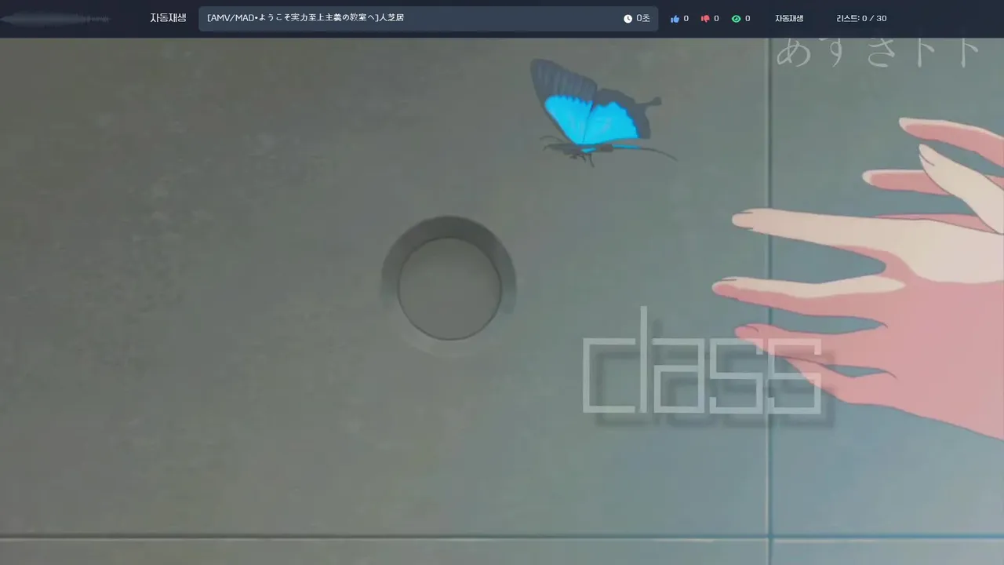Click the 자동재생 button right of the view count

point(789,19)
